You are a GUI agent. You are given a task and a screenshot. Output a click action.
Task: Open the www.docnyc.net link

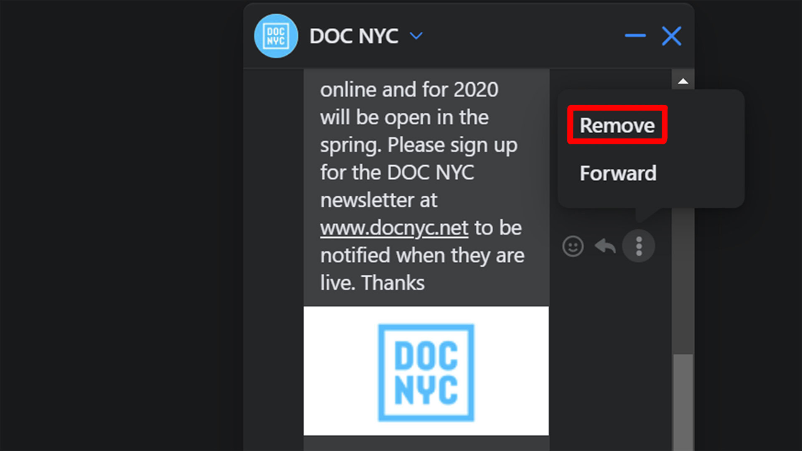[x=394, y=228]
